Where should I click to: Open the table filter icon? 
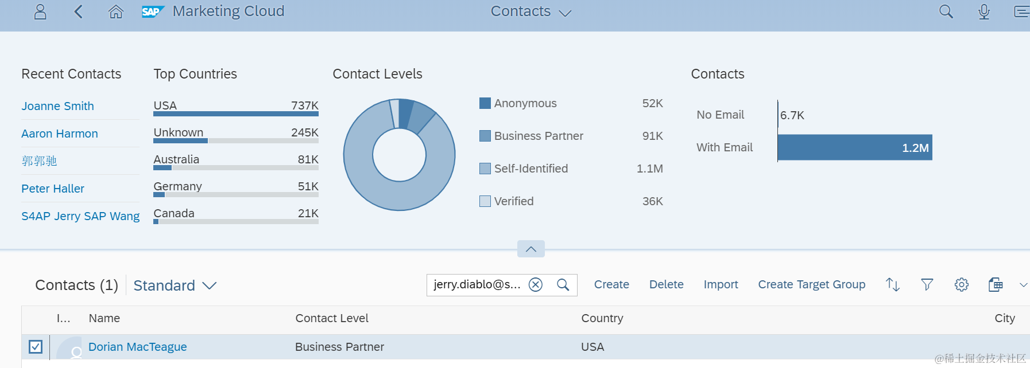[x=927, y=284]
